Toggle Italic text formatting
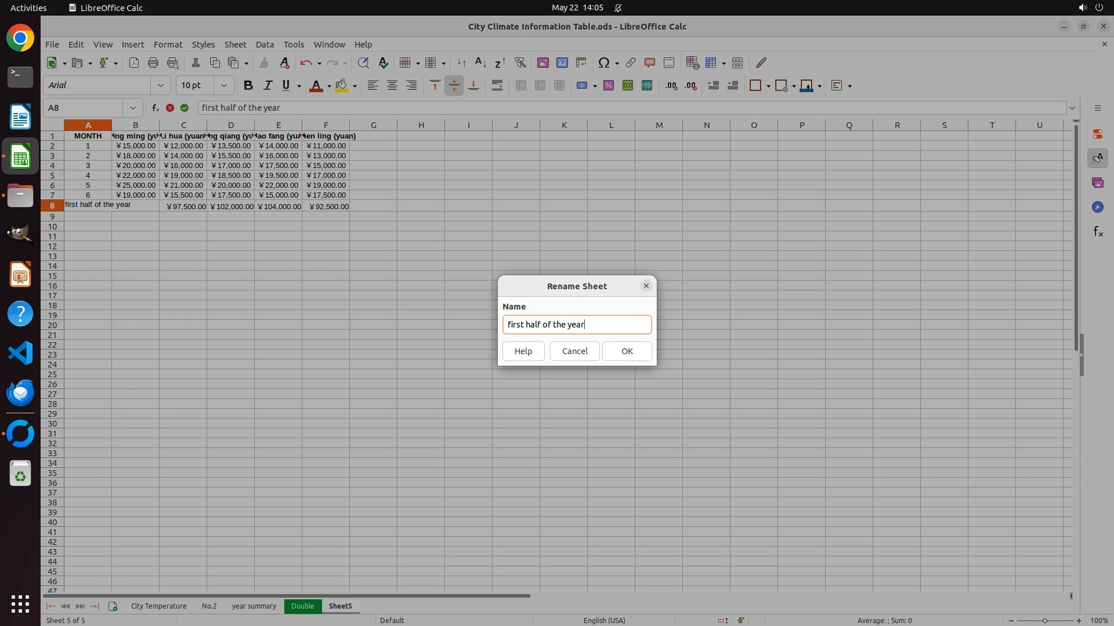This screenshot has width=1114, height=626. (x=267, y=86)
